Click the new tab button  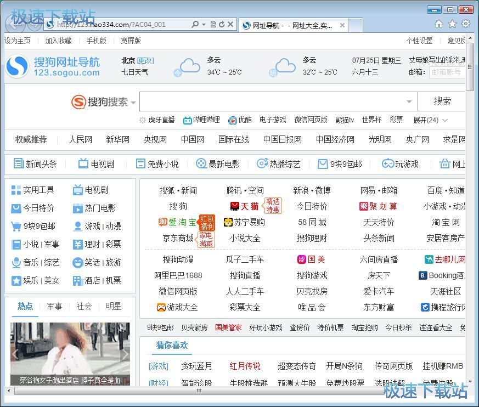(356, 25)
